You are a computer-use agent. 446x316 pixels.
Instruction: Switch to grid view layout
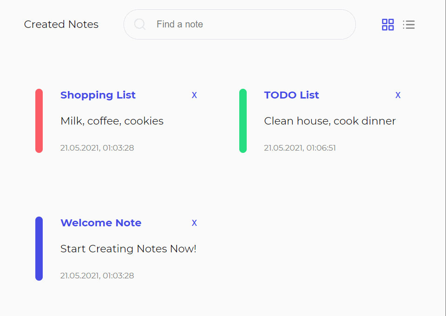(387, 25)
